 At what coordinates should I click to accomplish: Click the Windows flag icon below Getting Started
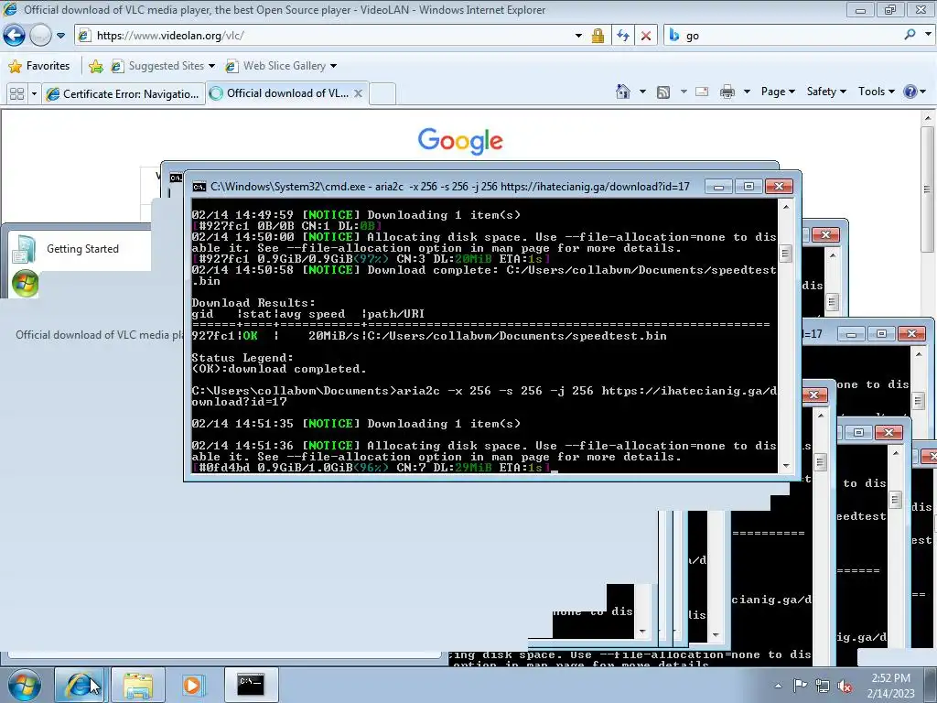pyautogui.click(x=25, y=284)
